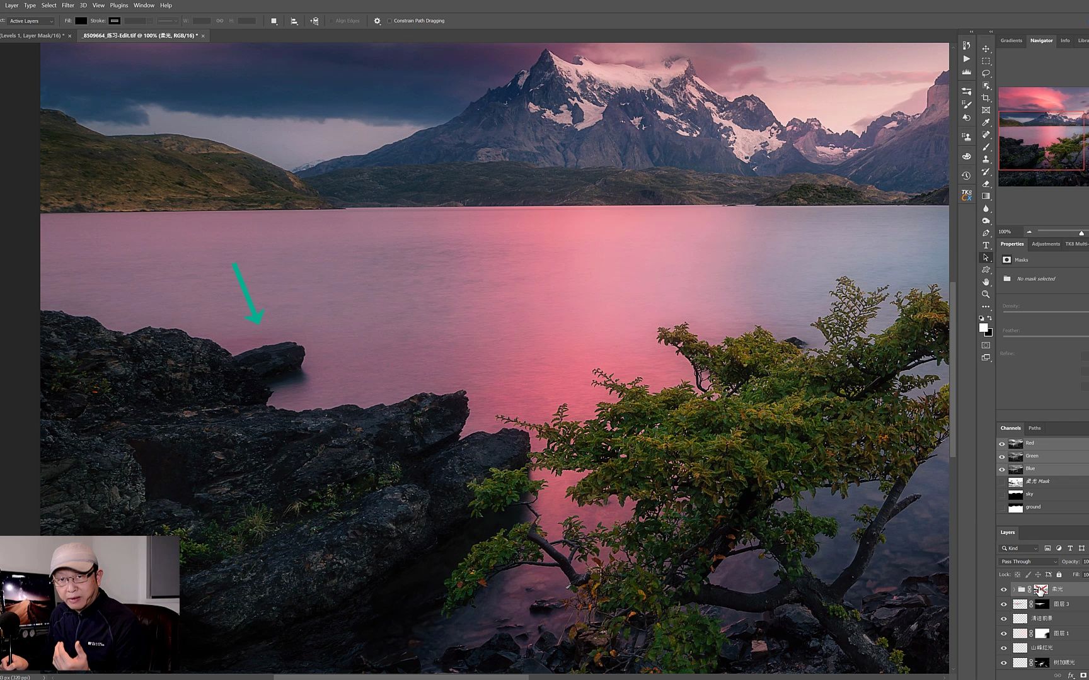This screenshot has width=1089, height=680.
Task: Select the Clone Stamp tool
Action: pyautogui.click(x=986, y=159)
